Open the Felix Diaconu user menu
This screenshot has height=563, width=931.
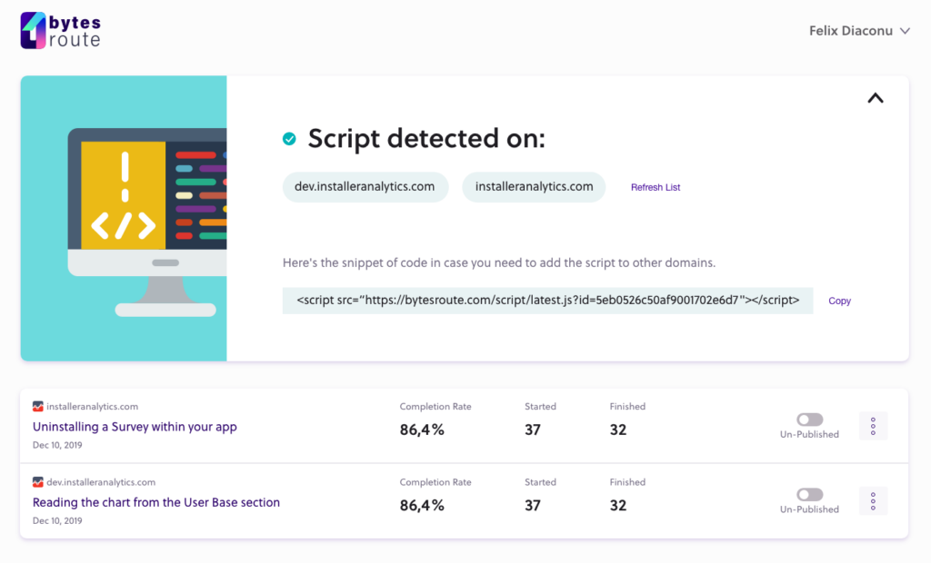pos(859,31)
